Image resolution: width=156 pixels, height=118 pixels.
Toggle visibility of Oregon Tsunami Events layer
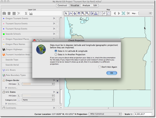[57, 19]
